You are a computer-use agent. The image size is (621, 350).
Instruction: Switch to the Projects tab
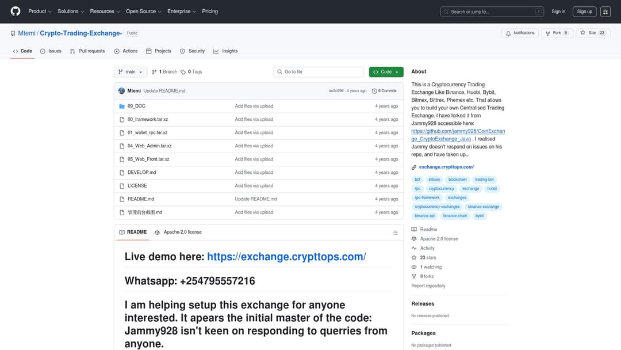[159, 51]
